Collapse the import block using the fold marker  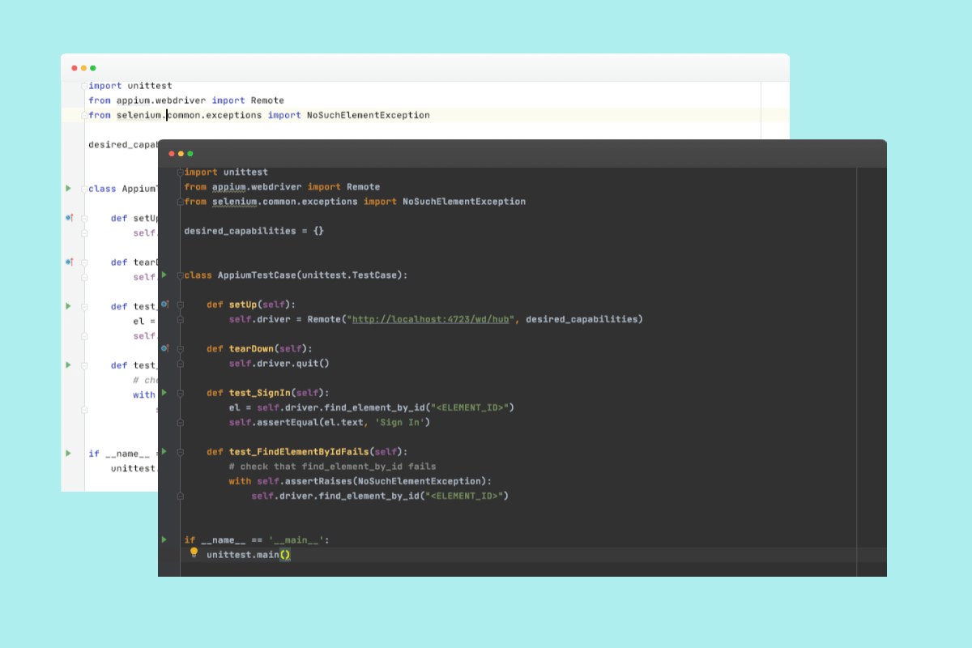pyautogui.click(x=179, y=172)
